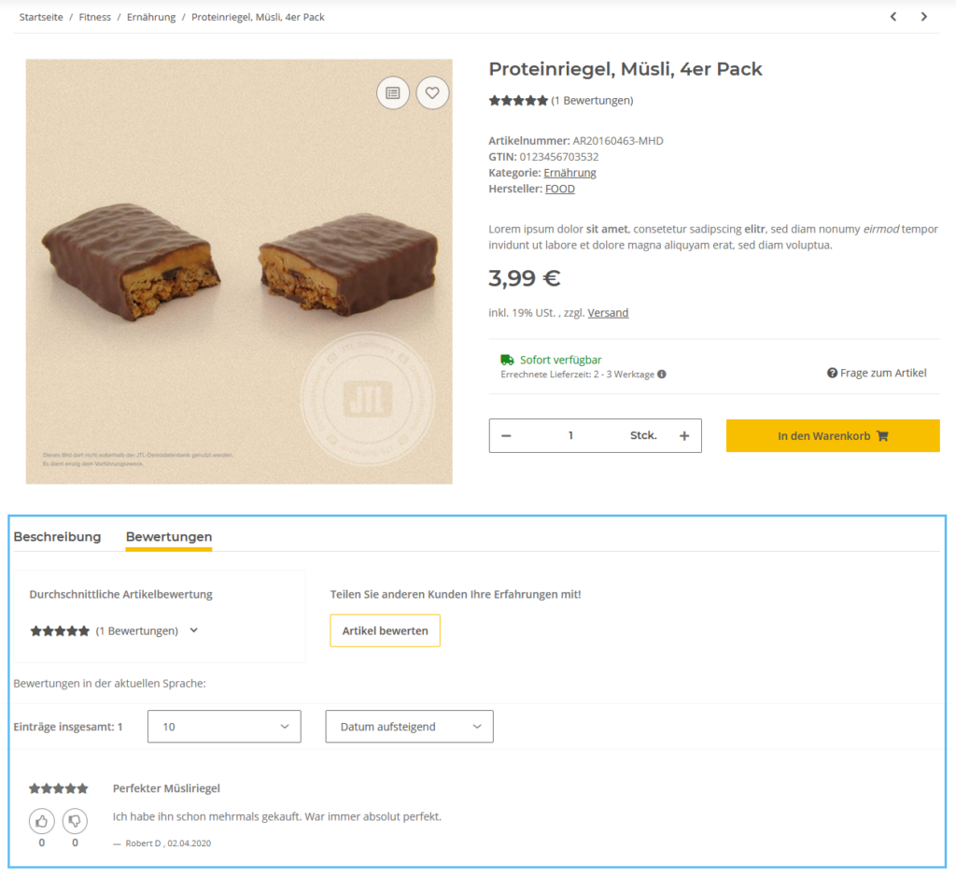The height and width of the screenshot is (892, 956).
Task: Open the entries-per-page dropdown showing 10
Action: pyautogui.click(x=224, y=726)
